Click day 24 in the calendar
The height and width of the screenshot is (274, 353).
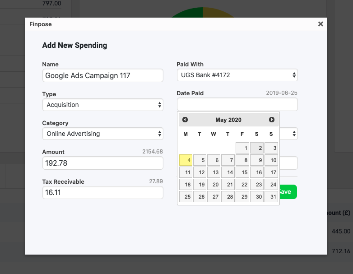coord(271,184)
